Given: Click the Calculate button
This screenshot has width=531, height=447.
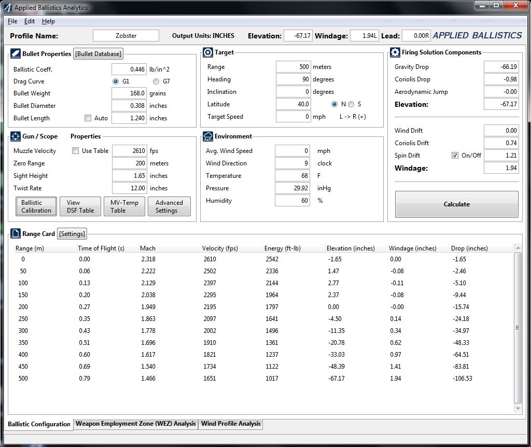Looking at the screenshot, I should 456,204.
